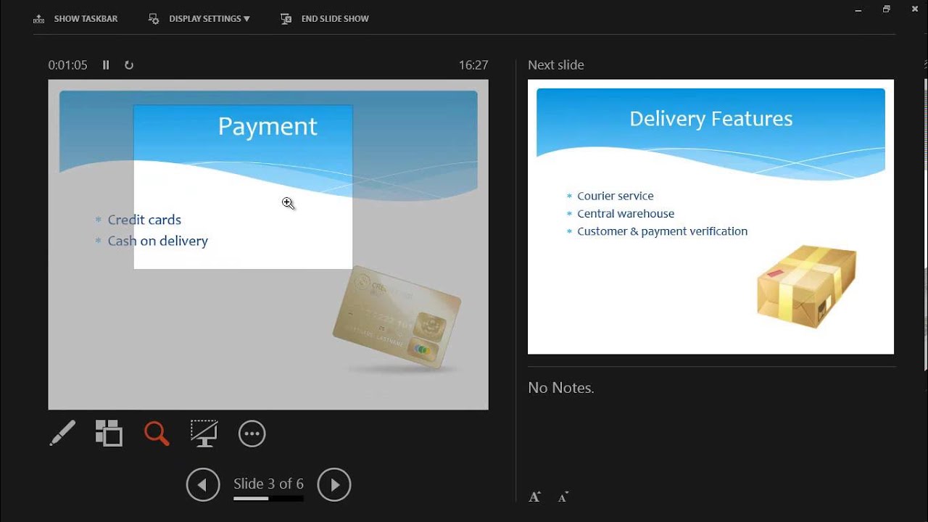Click the elapsed time 0:01:05

click(67, 65)
